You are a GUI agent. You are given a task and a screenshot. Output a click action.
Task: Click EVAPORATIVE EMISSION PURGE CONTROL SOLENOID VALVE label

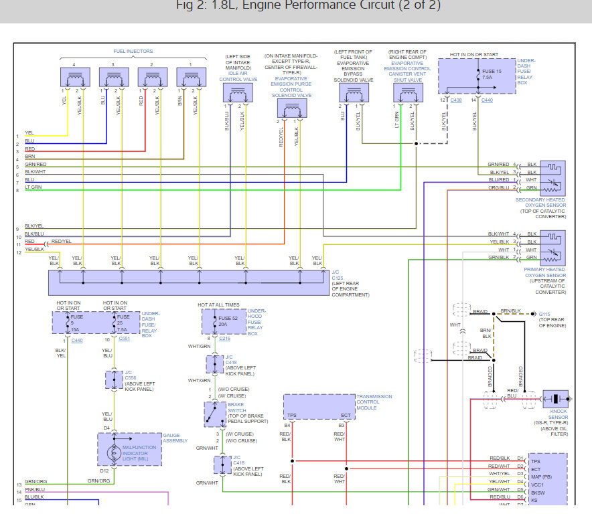(x=291, y=87)
